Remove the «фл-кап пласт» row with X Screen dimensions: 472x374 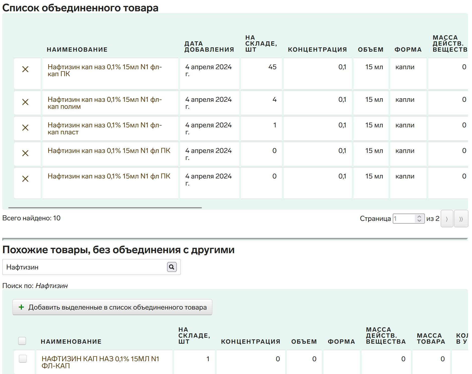25,128
